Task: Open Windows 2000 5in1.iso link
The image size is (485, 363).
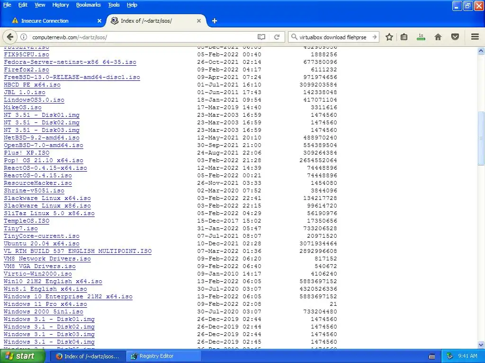Action: tap(43, 311)
